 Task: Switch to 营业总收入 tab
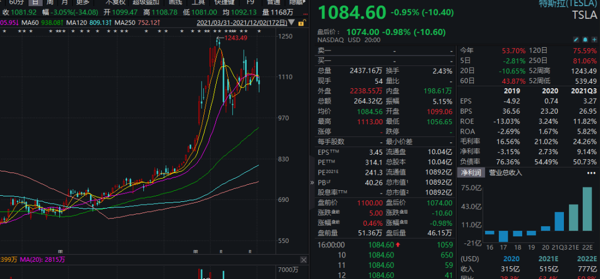pos(506,173)
